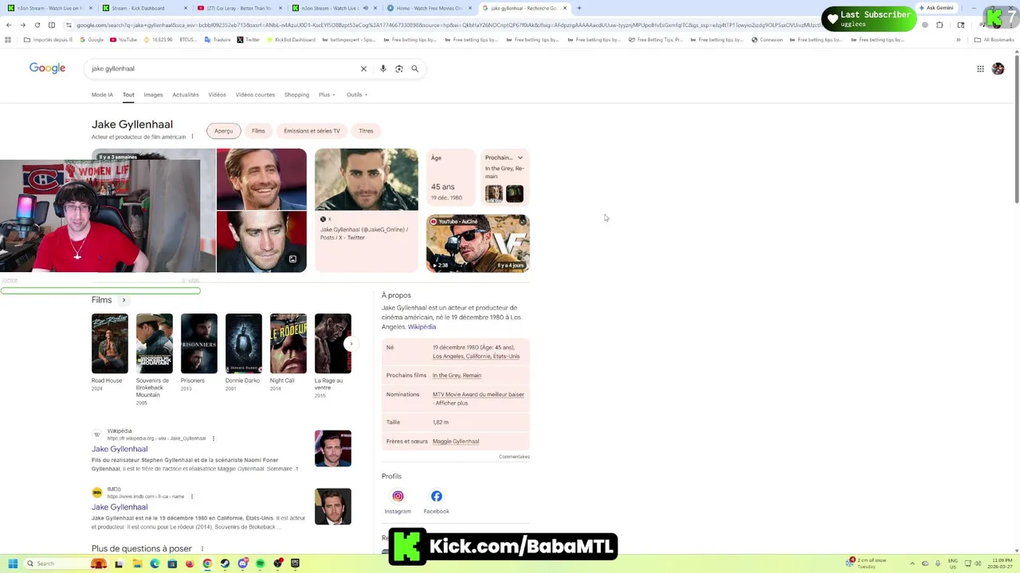
Task: Open the Google account avatar
Action: [998, 68]
